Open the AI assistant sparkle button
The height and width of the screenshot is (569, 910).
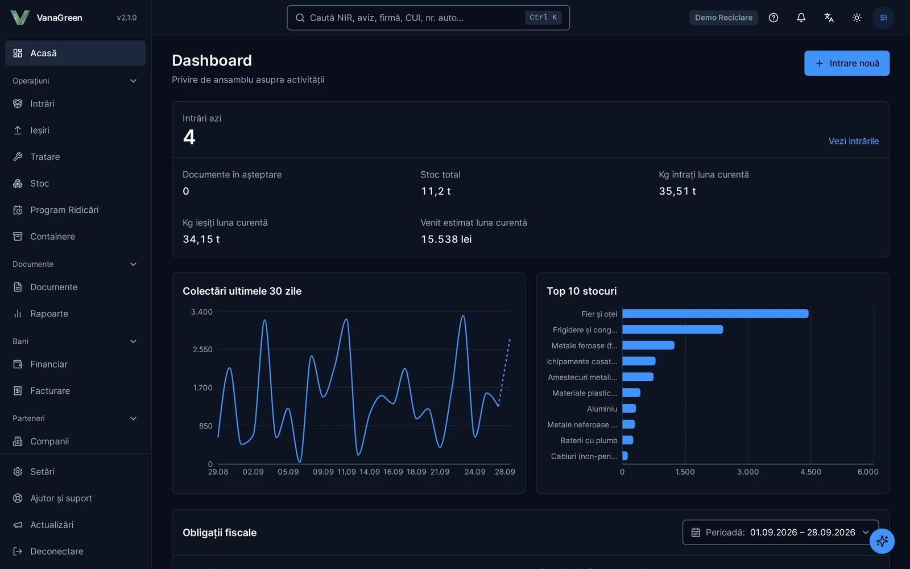[x=882, y=541]
